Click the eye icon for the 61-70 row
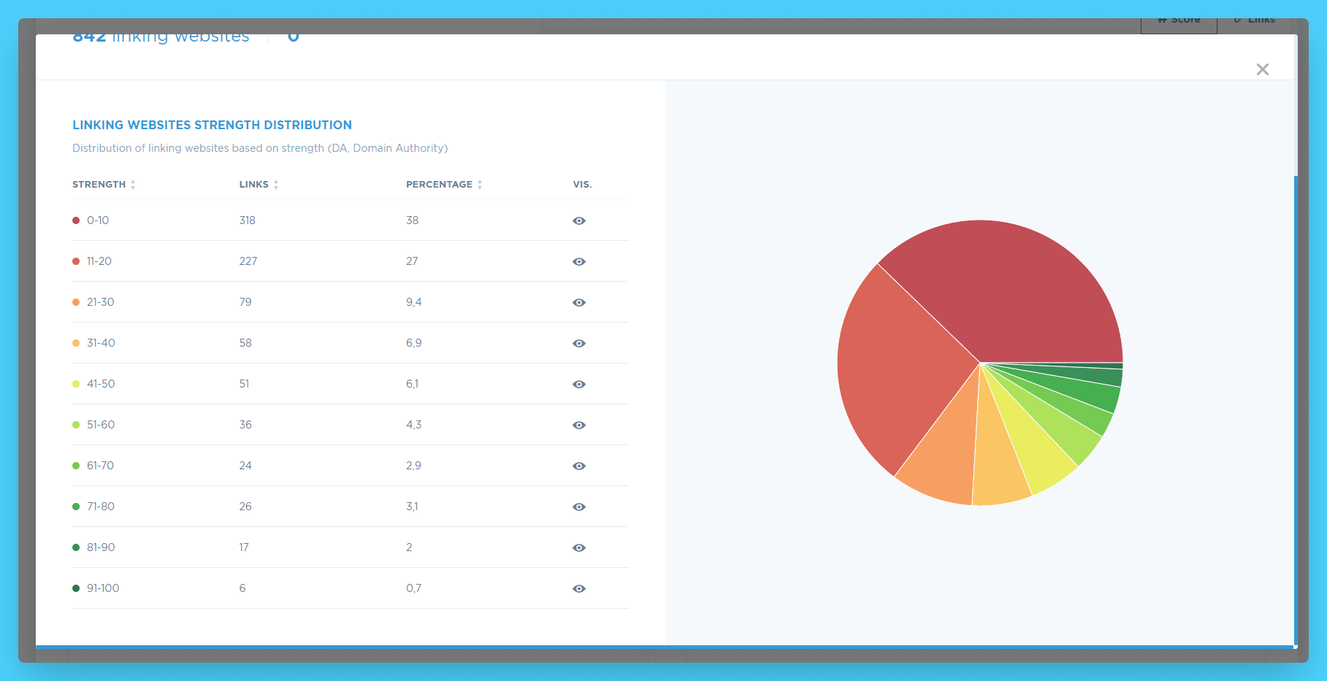Viewport: 1327px width, 681px height. [578, 466]
